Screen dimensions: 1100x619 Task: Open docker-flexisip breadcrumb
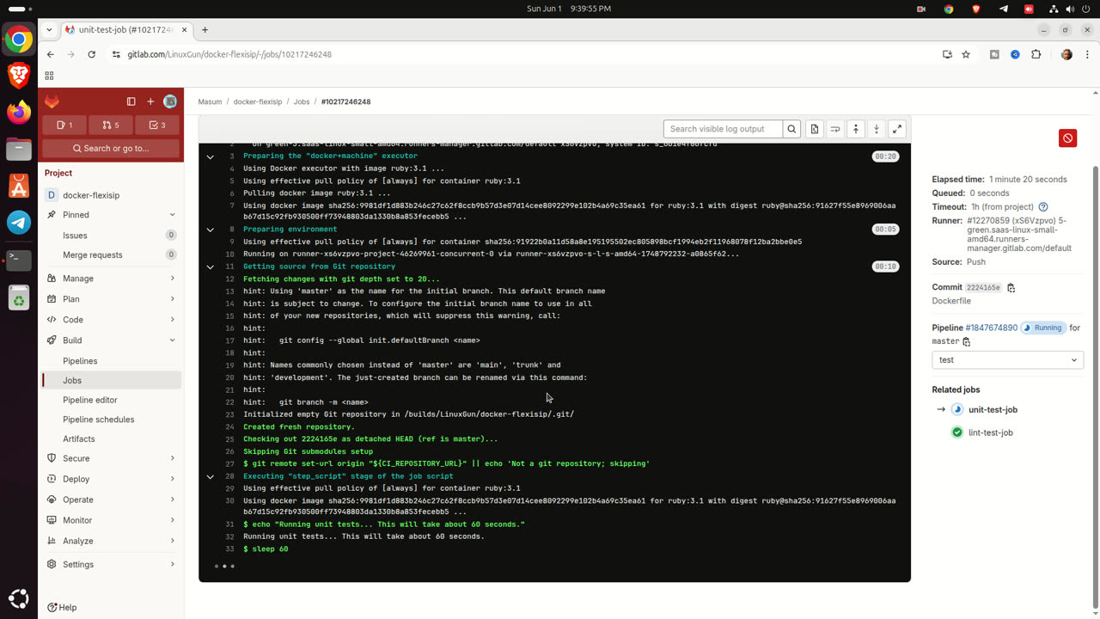coord(258,101)
